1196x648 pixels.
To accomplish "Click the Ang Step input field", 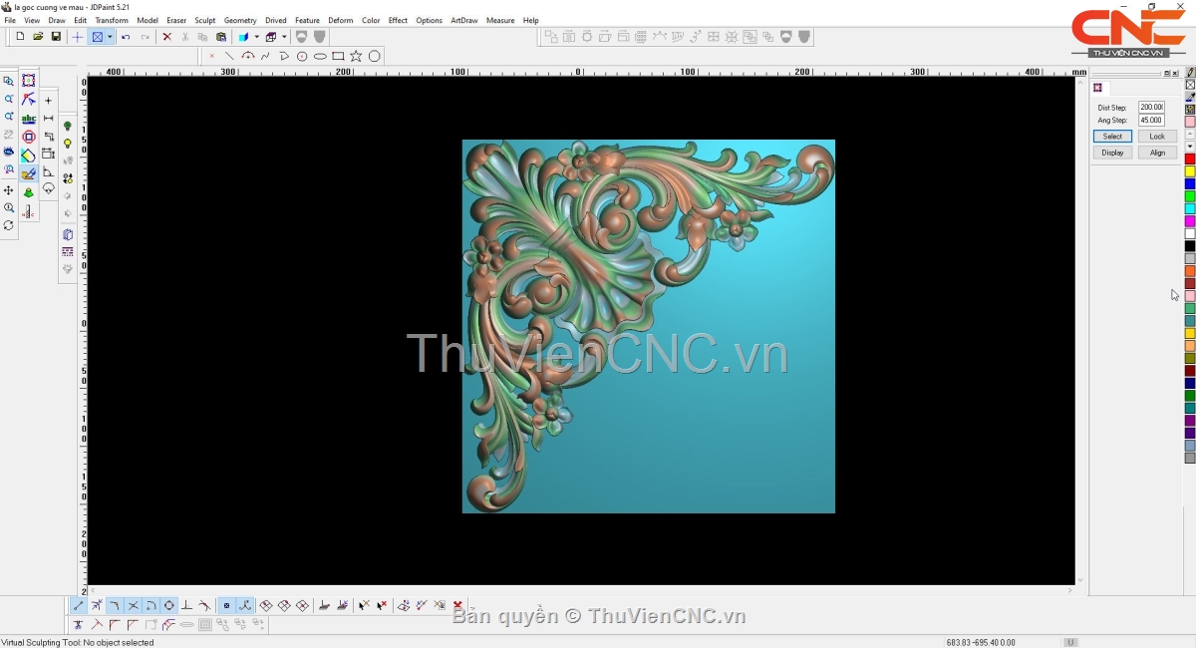I will 1151,120.
